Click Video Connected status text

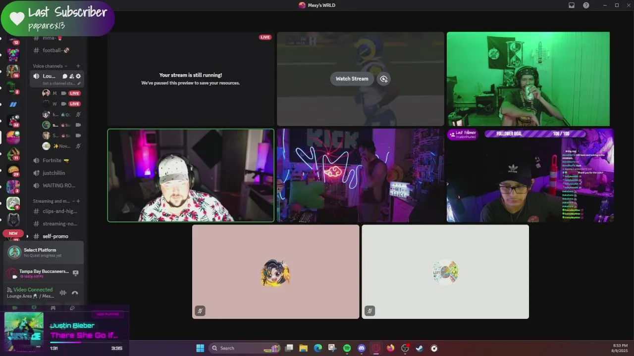(33, 290)
